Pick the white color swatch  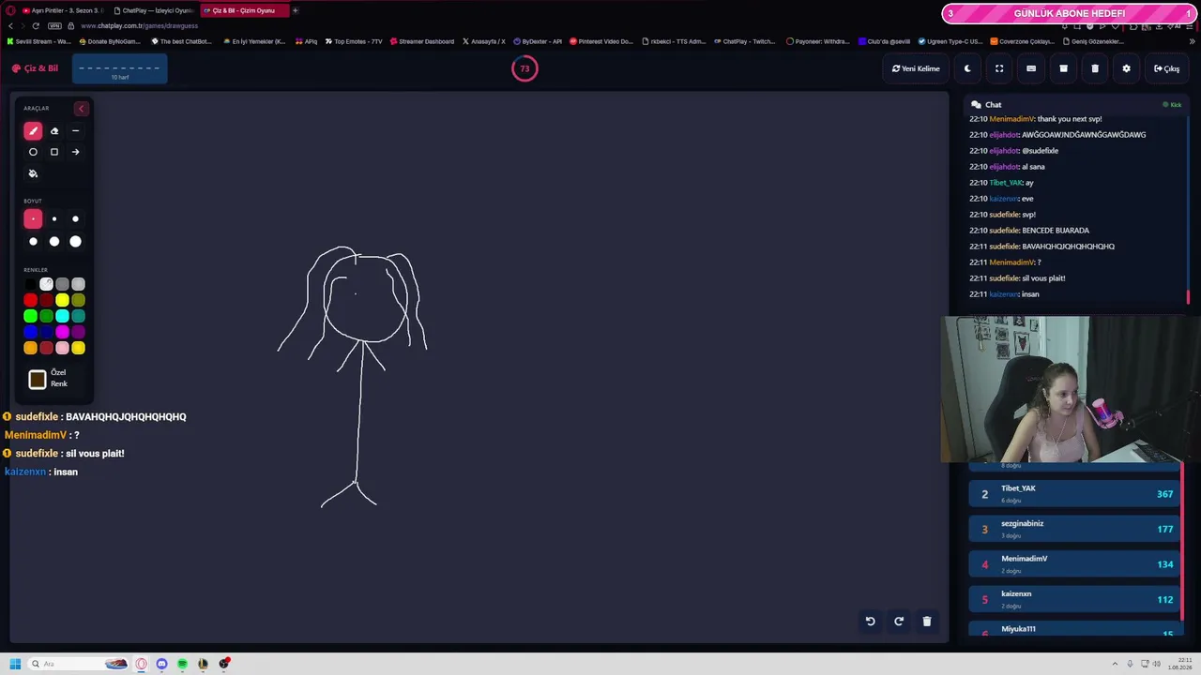46,284
